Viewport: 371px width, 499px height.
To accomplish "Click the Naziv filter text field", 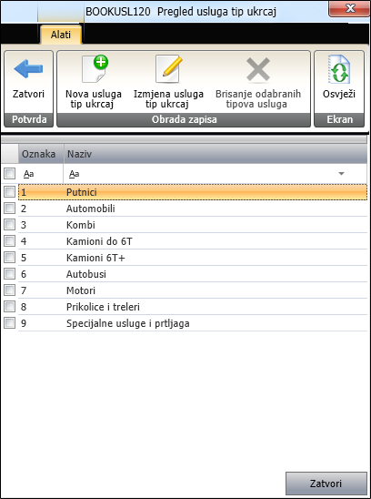I will [x=200, y=174].
